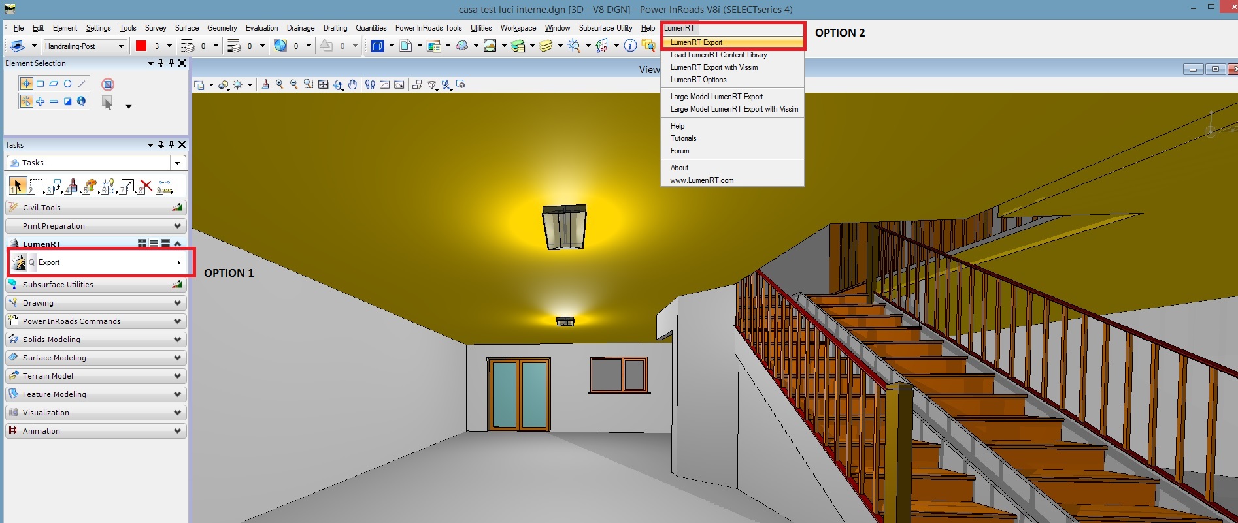Expand the Terrain Model task group
Image resolution: width=1238 pixels, height=523 pixels.
click(x=95, y=376)
